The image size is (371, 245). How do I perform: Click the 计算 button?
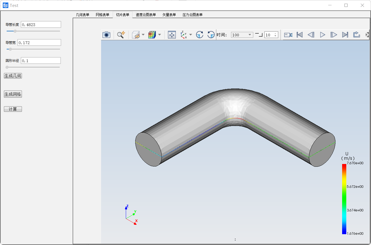tap(13, 109)
